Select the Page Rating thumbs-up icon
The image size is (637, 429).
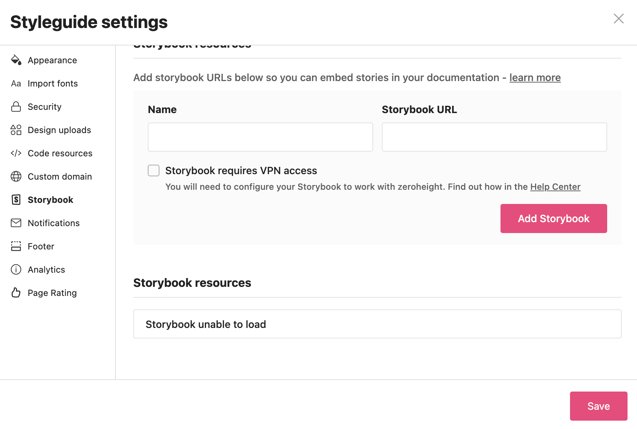click(16, 293)
